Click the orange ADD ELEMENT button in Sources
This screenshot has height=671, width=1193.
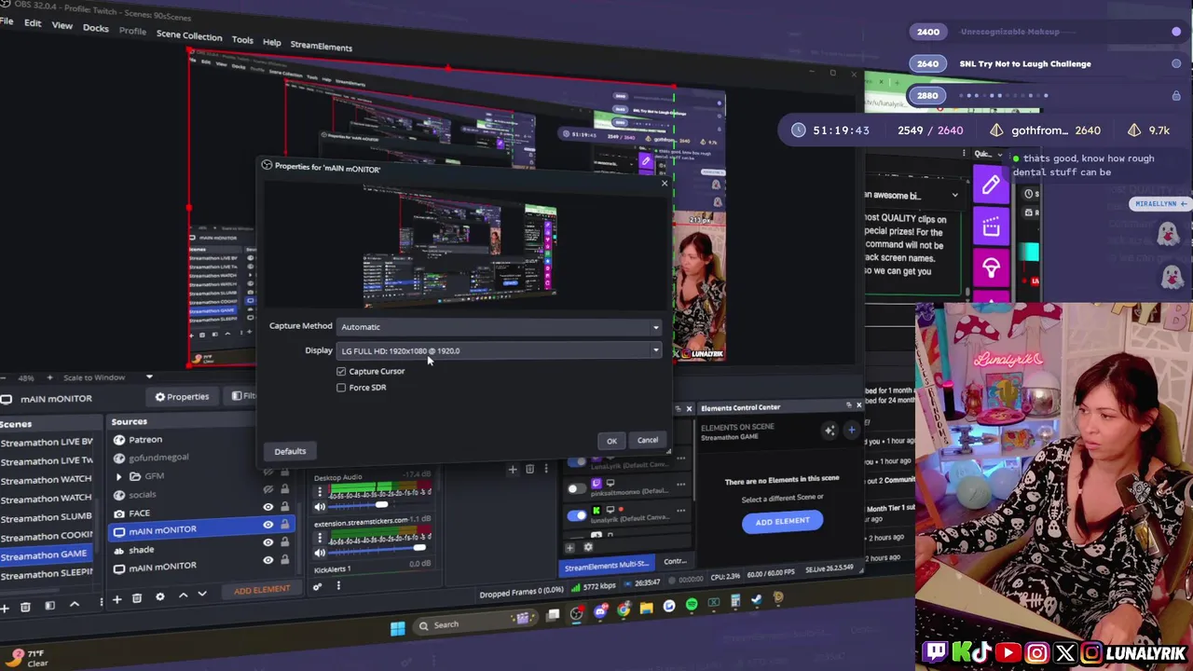(x=262, y=590)
